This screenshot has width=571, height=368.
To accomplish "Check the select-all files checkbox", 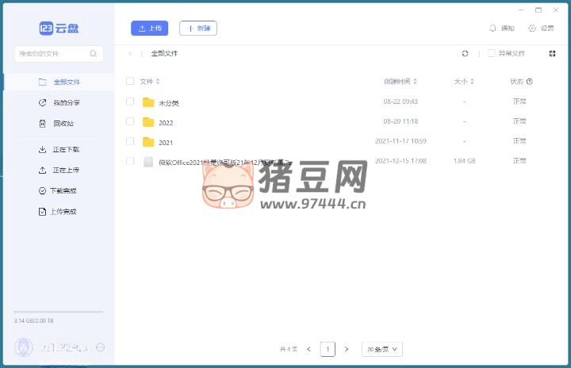I will tap(130, 82).
